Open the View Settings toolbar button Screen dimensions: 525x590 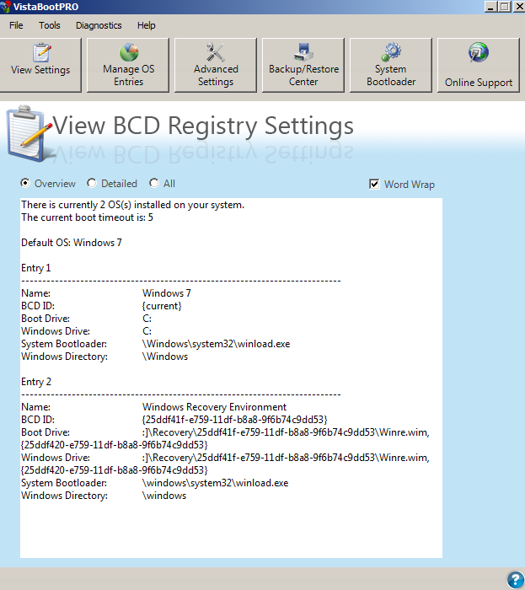click(x=40, y=65)
